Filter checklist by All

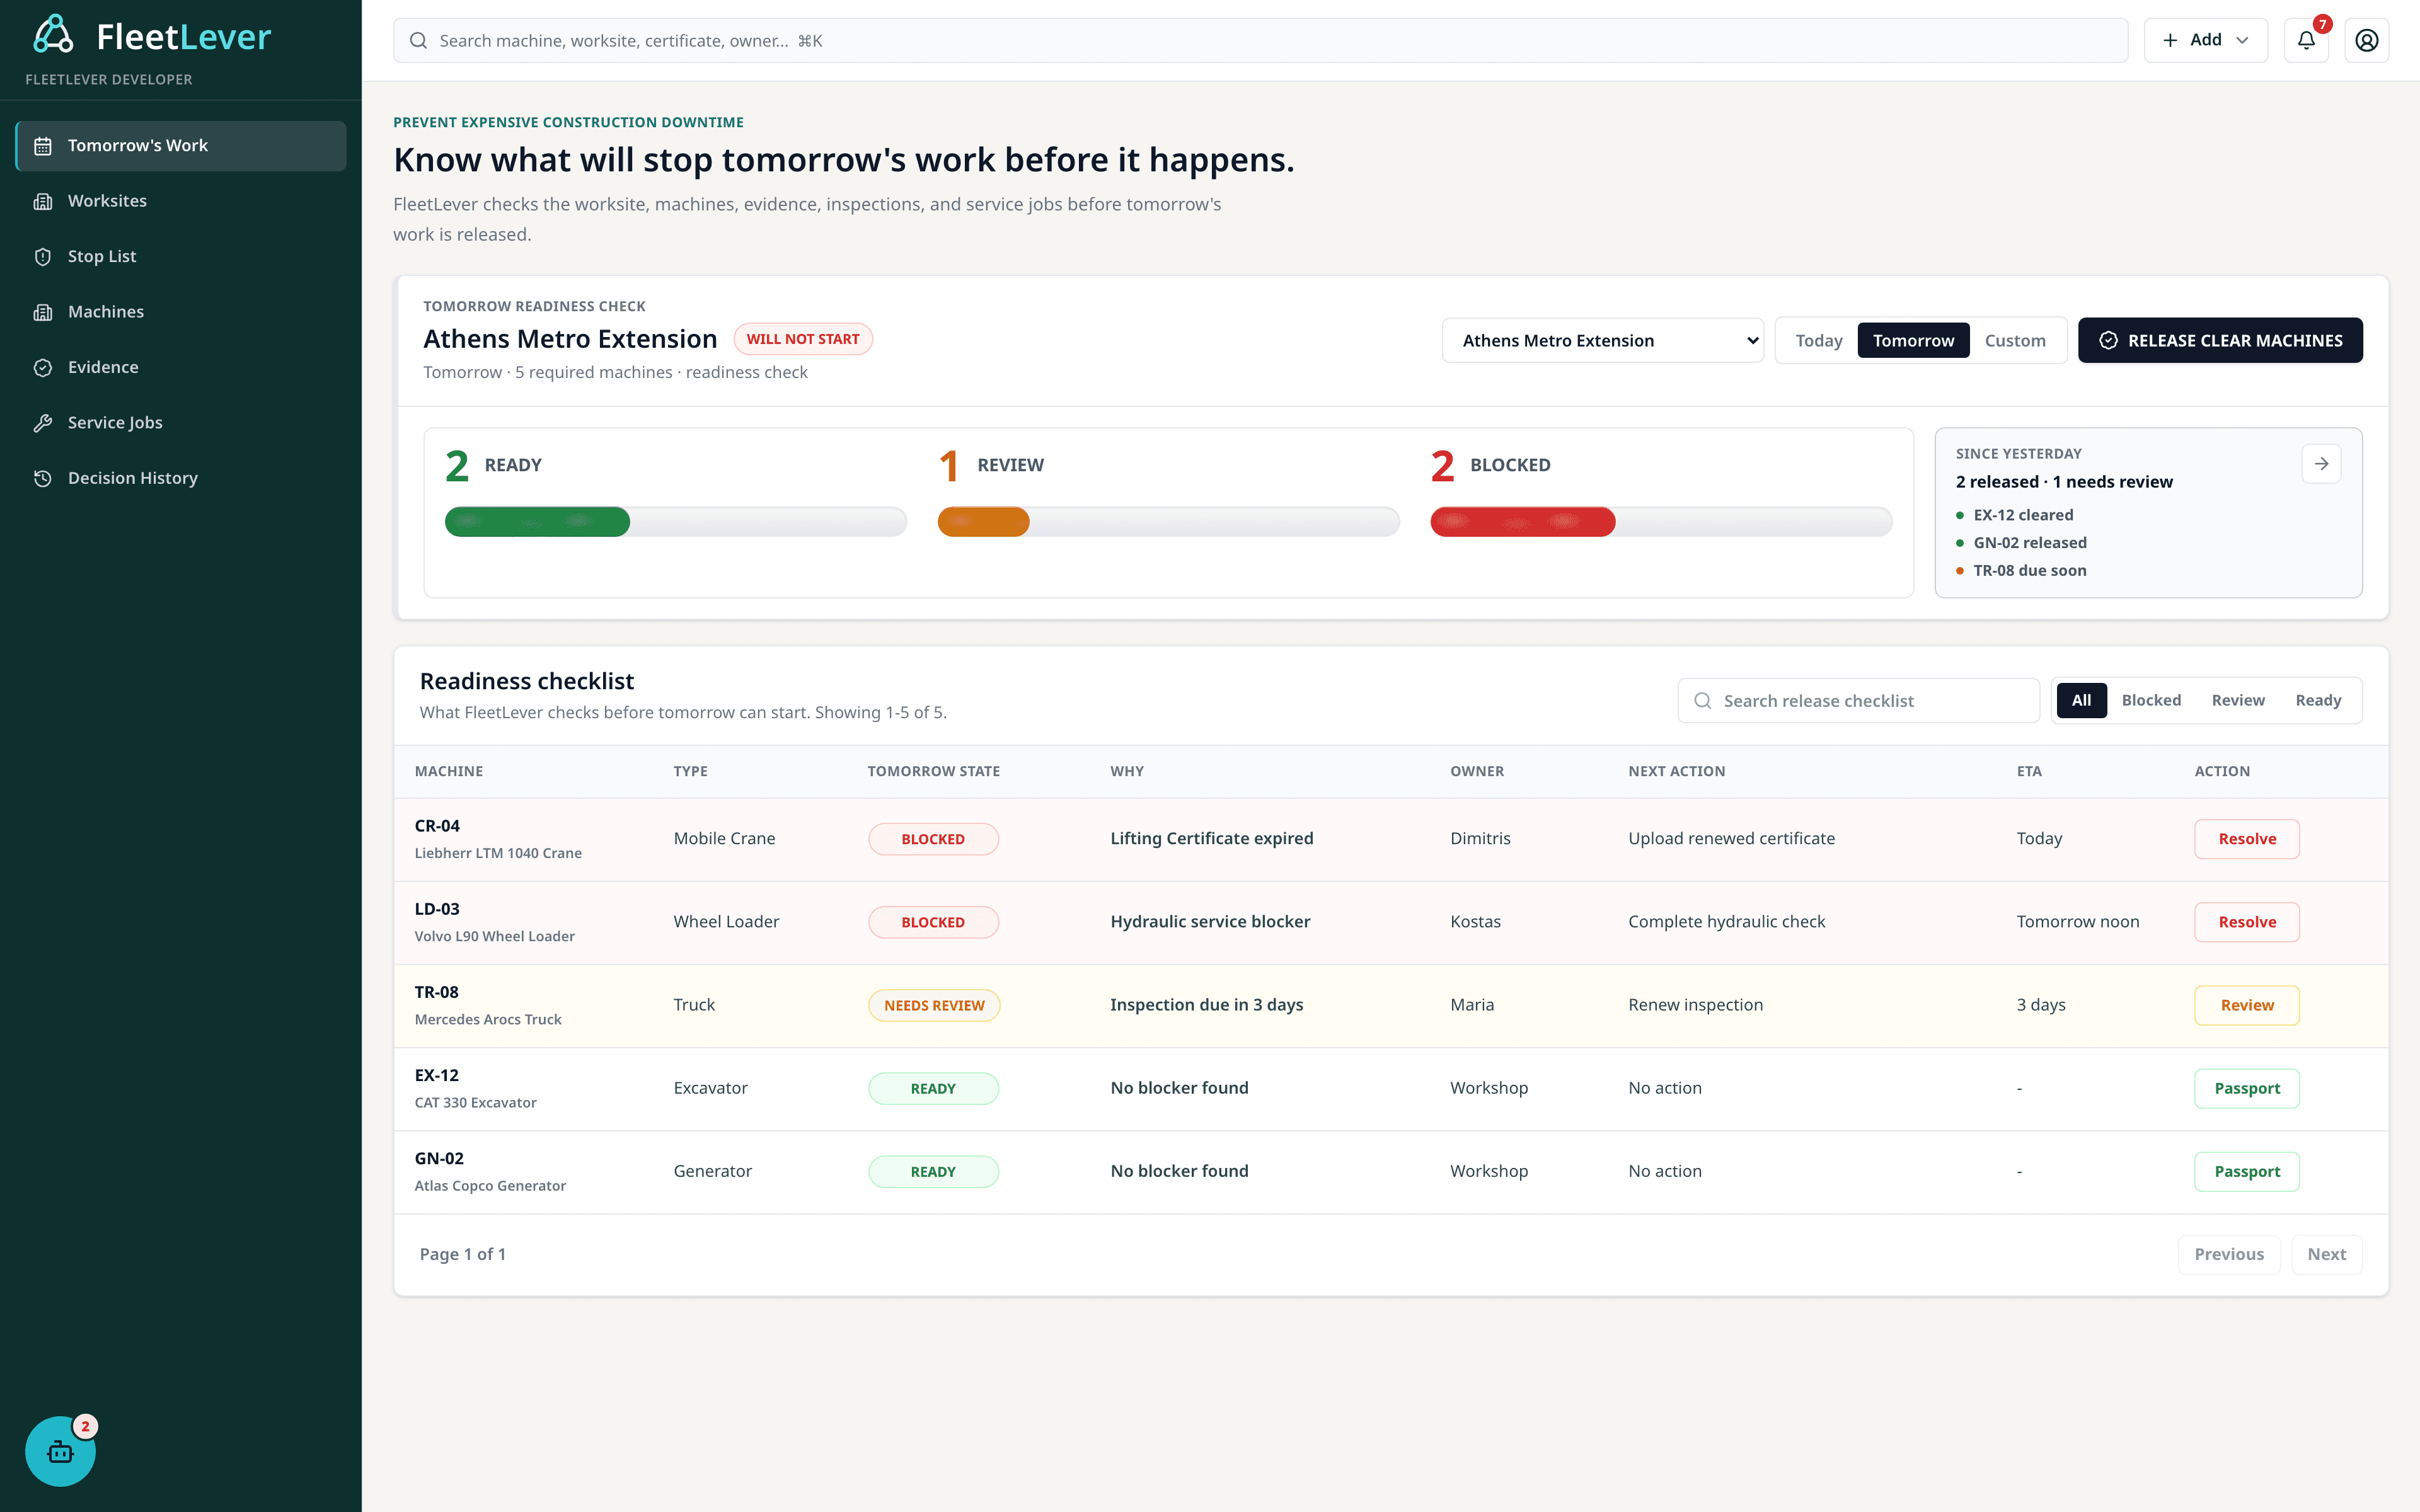(2081, 700)
